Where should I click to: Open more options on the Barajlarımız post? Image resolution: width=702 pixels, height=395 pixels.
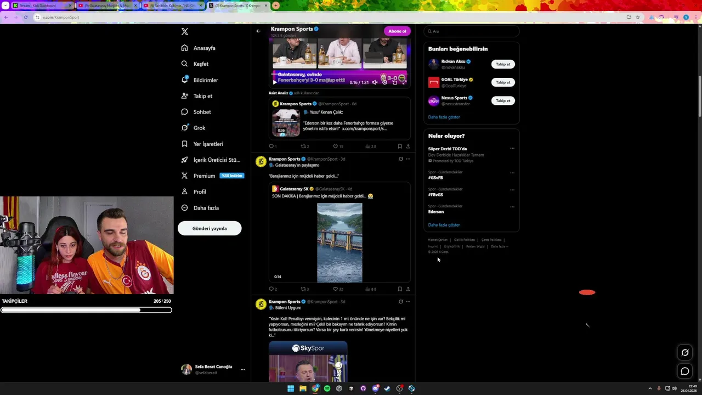click(408, 159)
